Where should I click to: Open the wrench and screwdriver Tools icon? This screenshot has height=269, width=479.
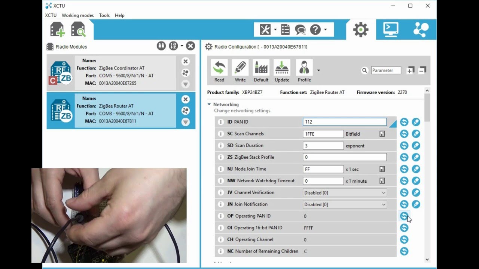[x=265, y=30]
